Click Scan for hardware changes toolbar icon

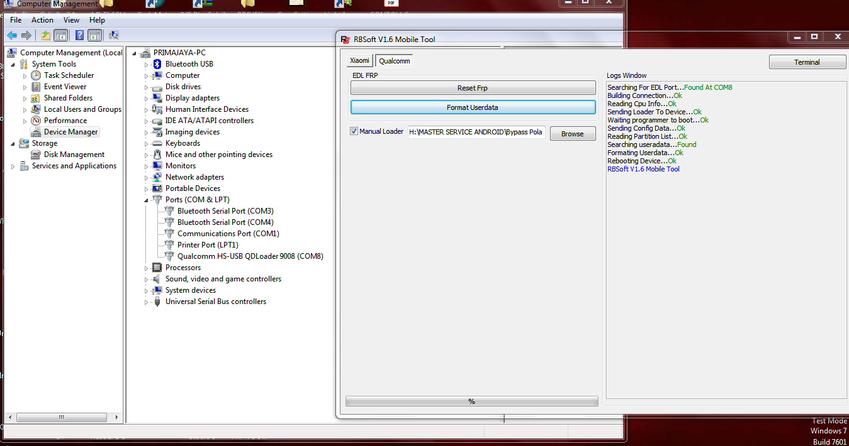114,35
